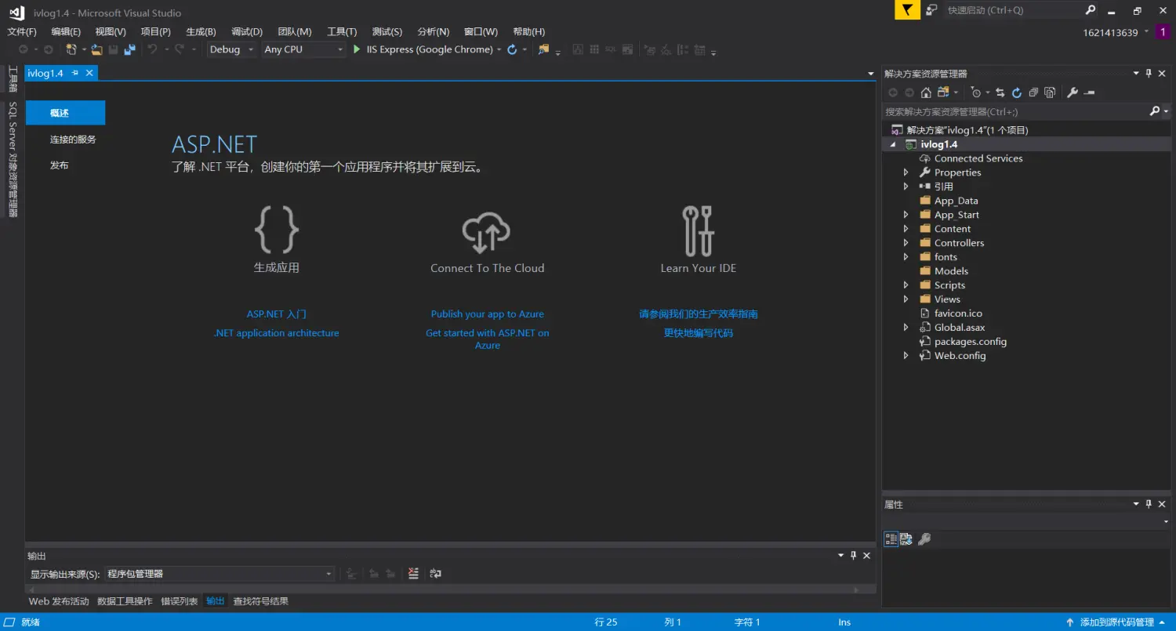This screenshot has height=631, width=1176.
Task: Open notifications via yellow flag icon
Action: click(x=907, y=10)
